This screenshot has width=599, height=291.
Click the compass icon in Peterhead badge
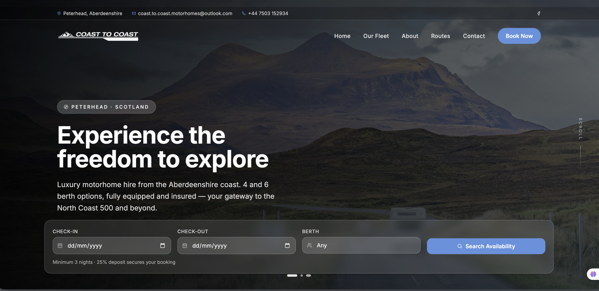tap(66, 107)
